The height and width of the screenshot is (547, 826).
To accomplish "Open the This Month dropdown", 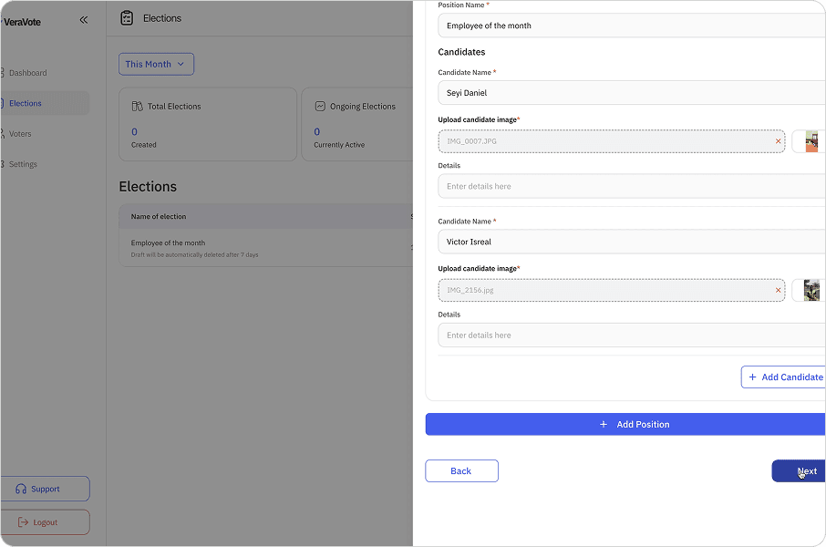I will click(x=156, y=64).
